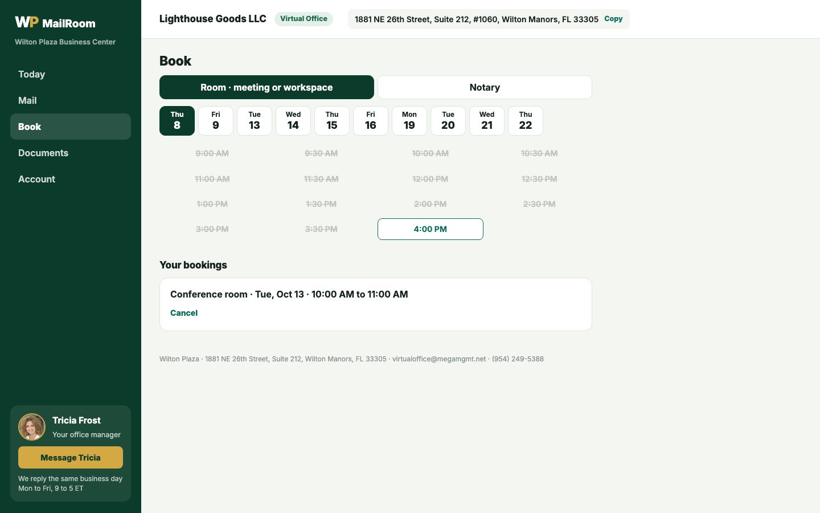Choose Wednesday the 21st
The image size is (820, 513).
point(487,121)
